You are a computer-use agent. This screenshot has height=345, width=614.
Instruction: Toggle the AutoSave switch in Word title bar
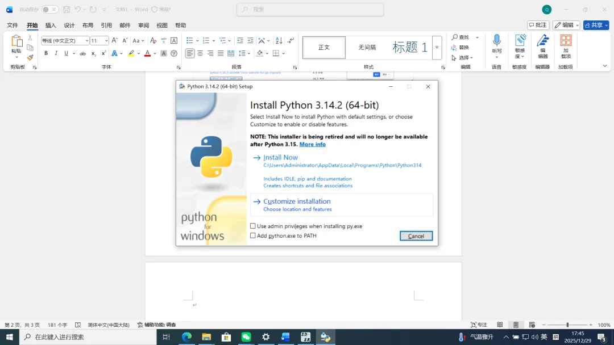click(49, 10)
